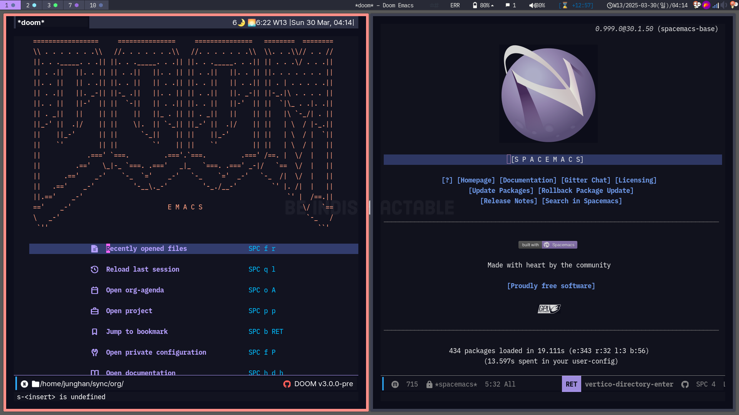The height and width of the screenshot is (415, 739).
Task: Click Reload last session
Action: 142,269
